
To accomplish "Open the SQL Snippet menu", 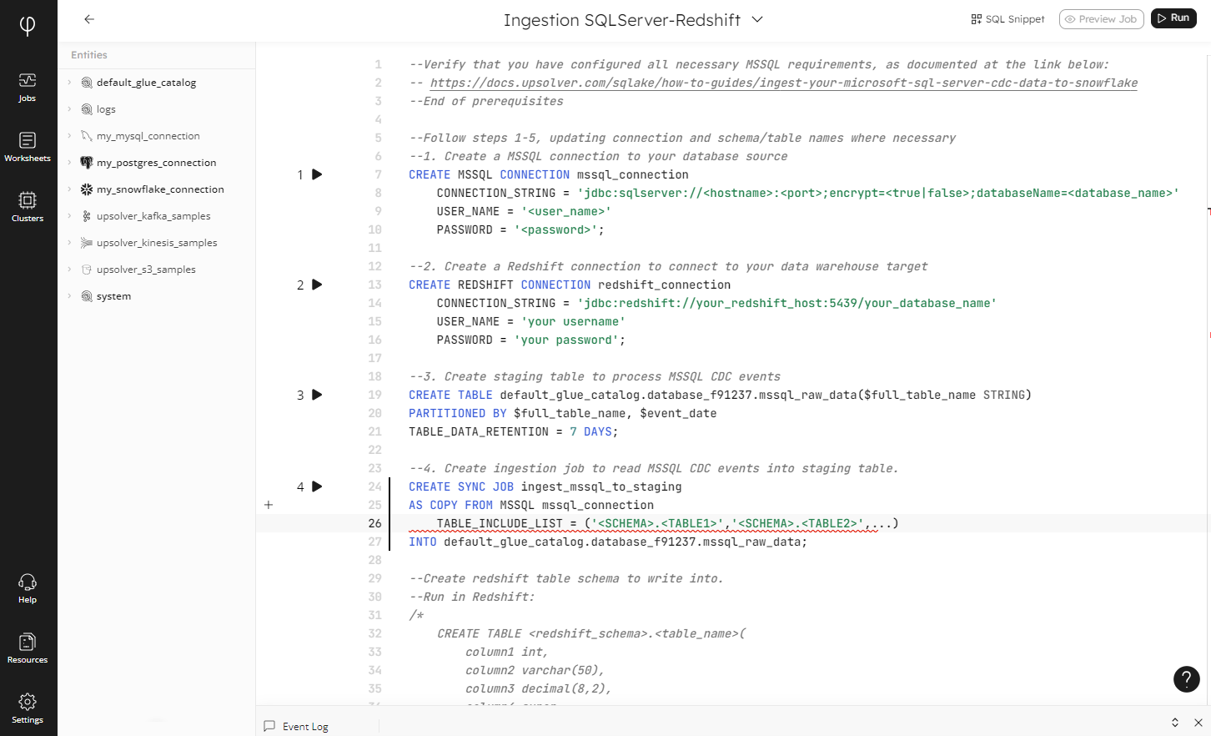I will tap(1007, 19).
